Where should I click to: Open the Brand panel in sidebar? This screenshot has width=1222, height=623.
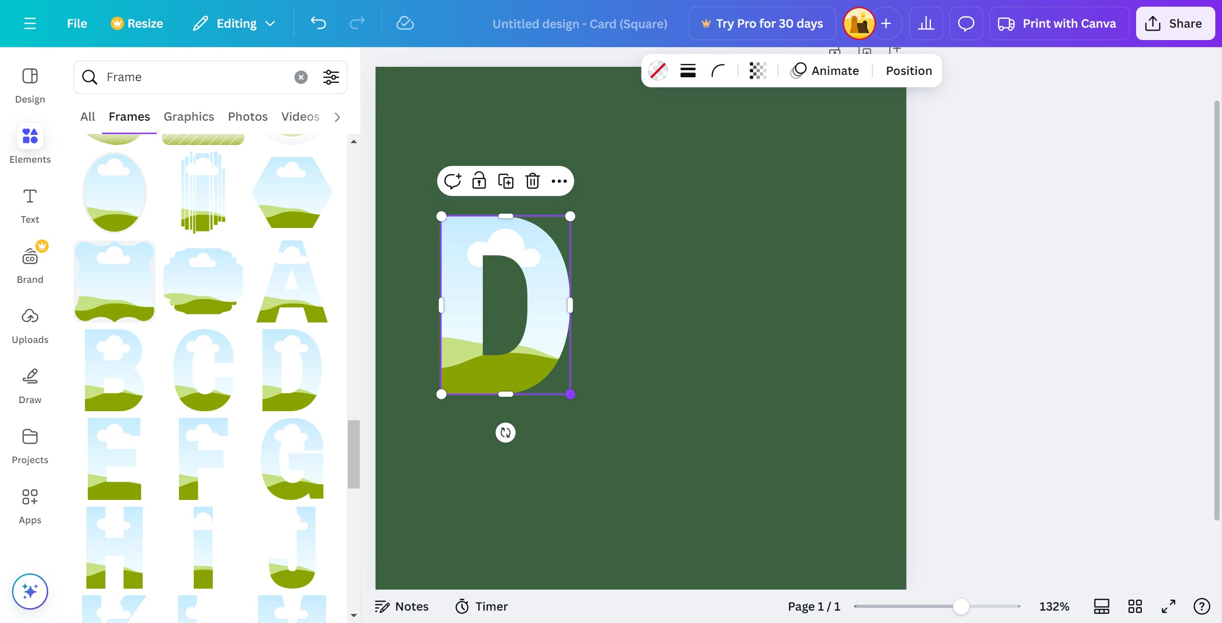[x=30, y=266]
